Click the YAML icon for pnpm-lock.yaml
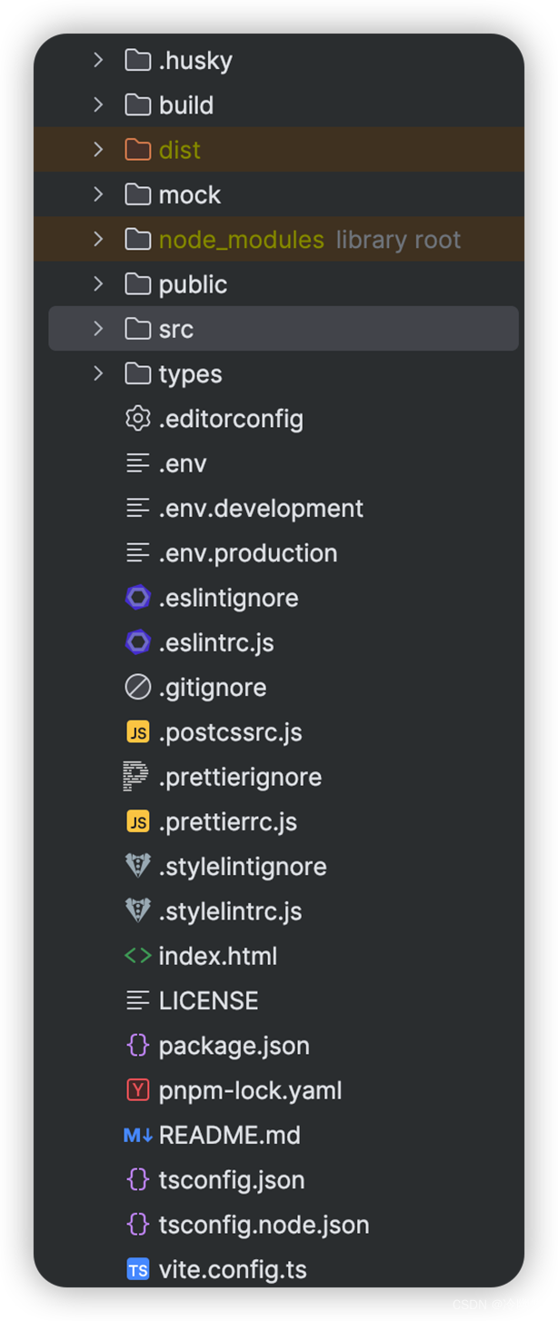Viewport: 558px width, 1321px height. tap(138, 1089)
